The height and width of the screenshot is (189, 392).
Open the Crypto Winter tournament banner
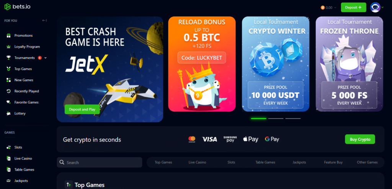click(x=276, y=64)
